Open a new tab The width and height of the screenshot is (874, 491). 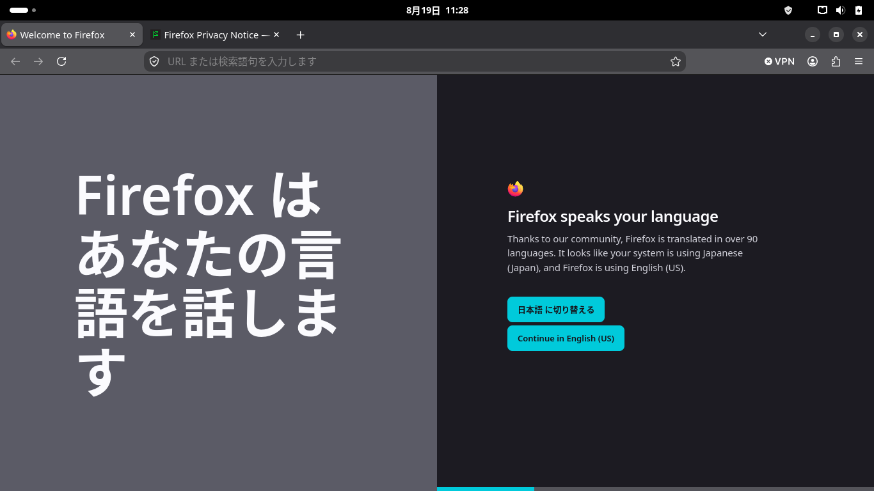pyautogui.click(x=301, y=35)
